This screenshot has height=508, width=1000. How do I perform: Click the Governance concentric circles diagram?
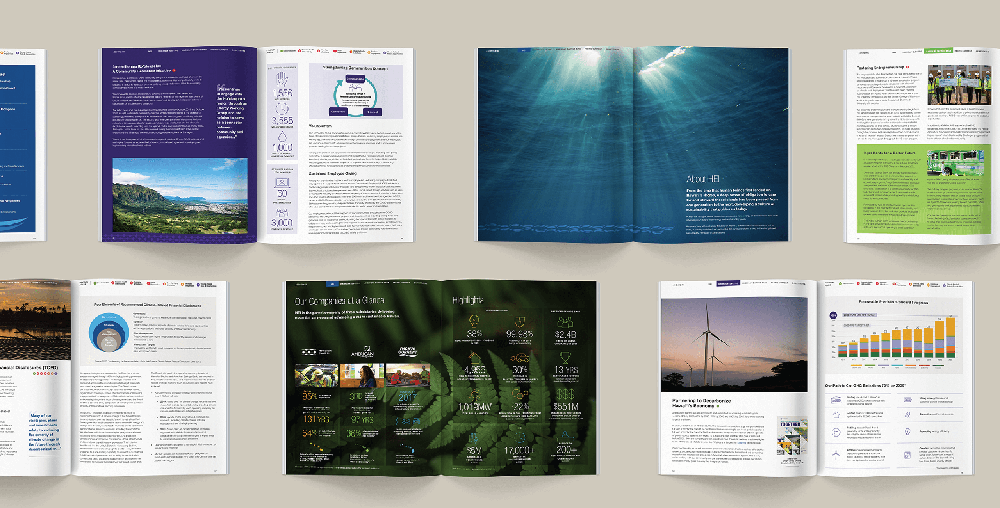click(109, 333)
